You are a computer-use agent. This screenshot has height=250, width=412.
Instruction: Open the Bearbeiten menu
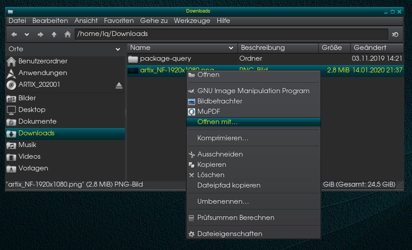point(50,21)
